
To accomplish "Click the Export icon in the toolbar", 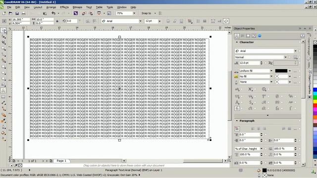I will [x=91, y=13].
